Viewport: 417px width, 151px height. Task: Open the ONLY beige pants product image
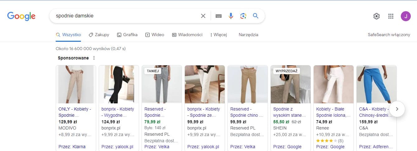(76, 84)
